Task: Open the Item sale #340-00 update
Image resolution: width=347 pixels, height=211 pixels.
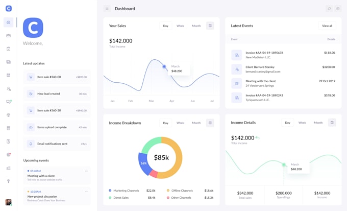Action: [57, 77]
